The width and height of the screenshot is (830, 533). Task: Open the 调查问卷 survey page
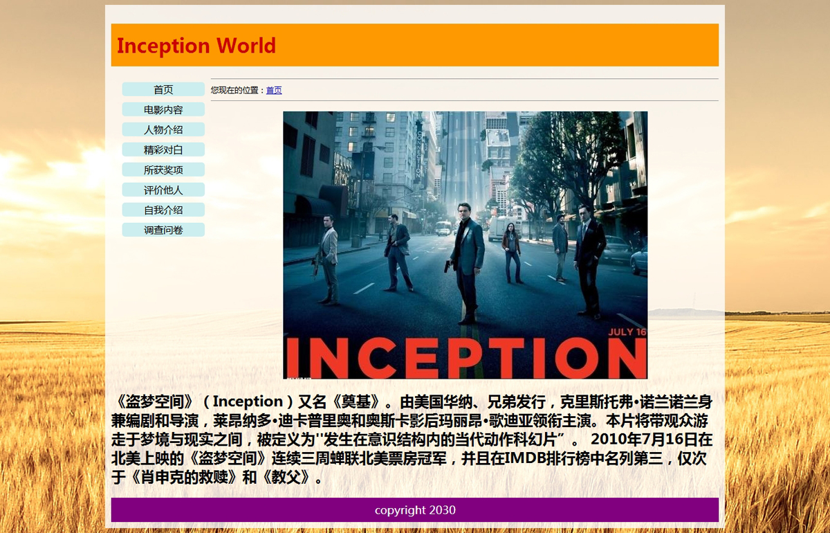[163, 230]
